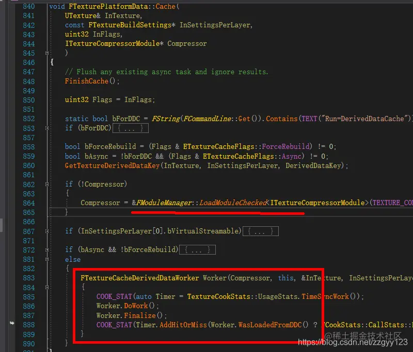This screenshot has width=413, height=352.
Task: Collapse the else block fold at line 881
Action: click(47, 259)
